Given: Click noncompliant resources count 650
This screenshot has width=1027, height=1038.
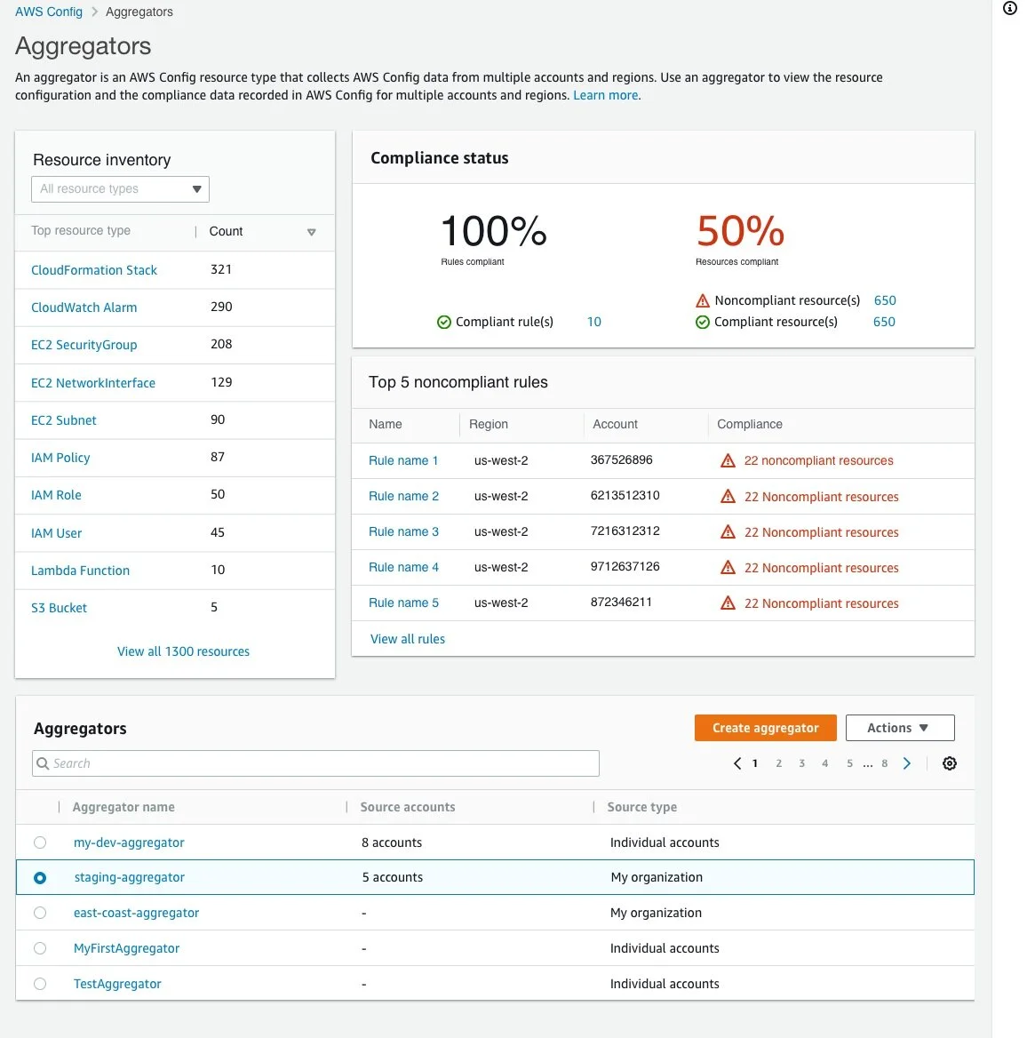Looking at the screenshot, I should point(885,300).
